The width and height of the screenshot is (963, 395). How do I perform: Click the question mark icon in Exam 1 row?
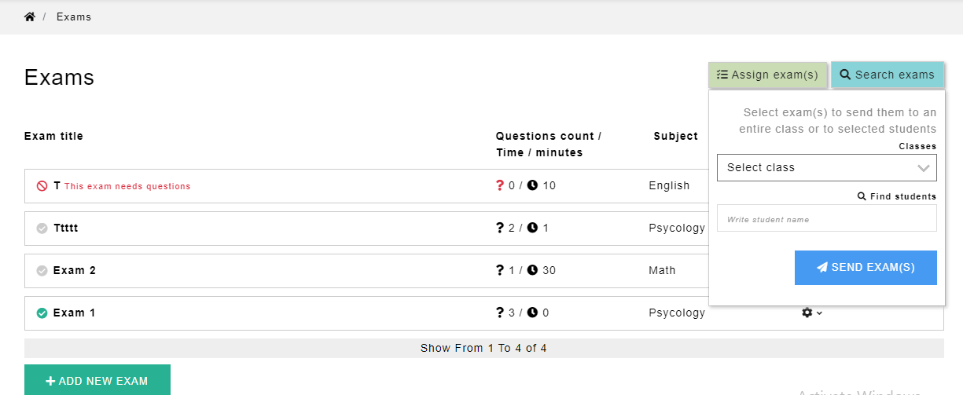499,313
